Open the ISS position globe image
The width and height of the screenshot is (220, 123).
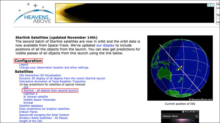tap(180, 68)
